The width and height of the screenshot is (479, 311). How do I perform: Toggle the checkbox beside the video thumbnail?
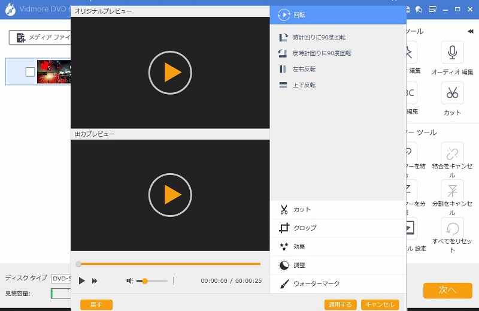[x=30, y=72]
